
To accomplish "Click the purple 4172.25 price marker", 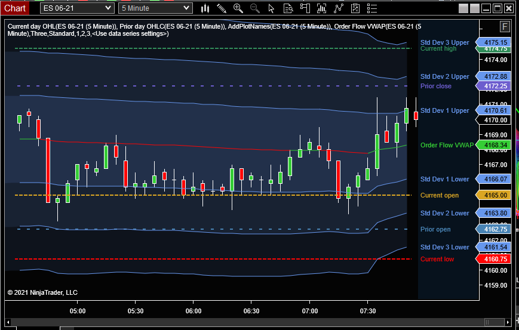I will 493,86.
